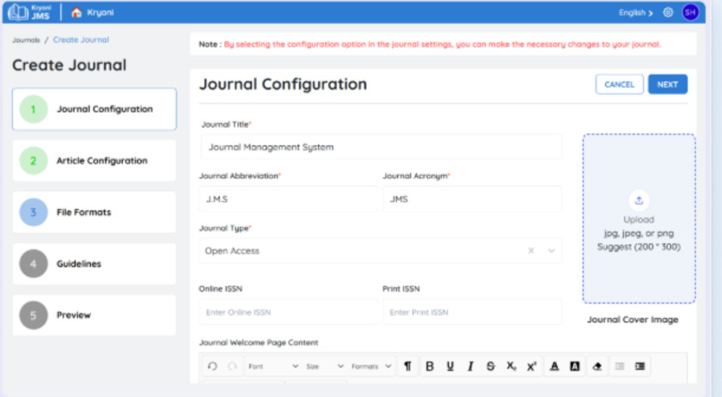722x397 pixels.
Task: Expand the Journal Type dropdown
Action: (551, 251)
